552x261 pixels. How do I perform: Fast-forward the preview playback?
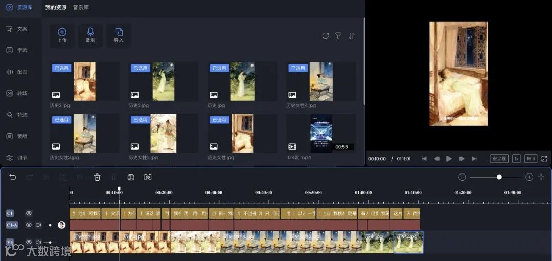(x=462, y=159)
